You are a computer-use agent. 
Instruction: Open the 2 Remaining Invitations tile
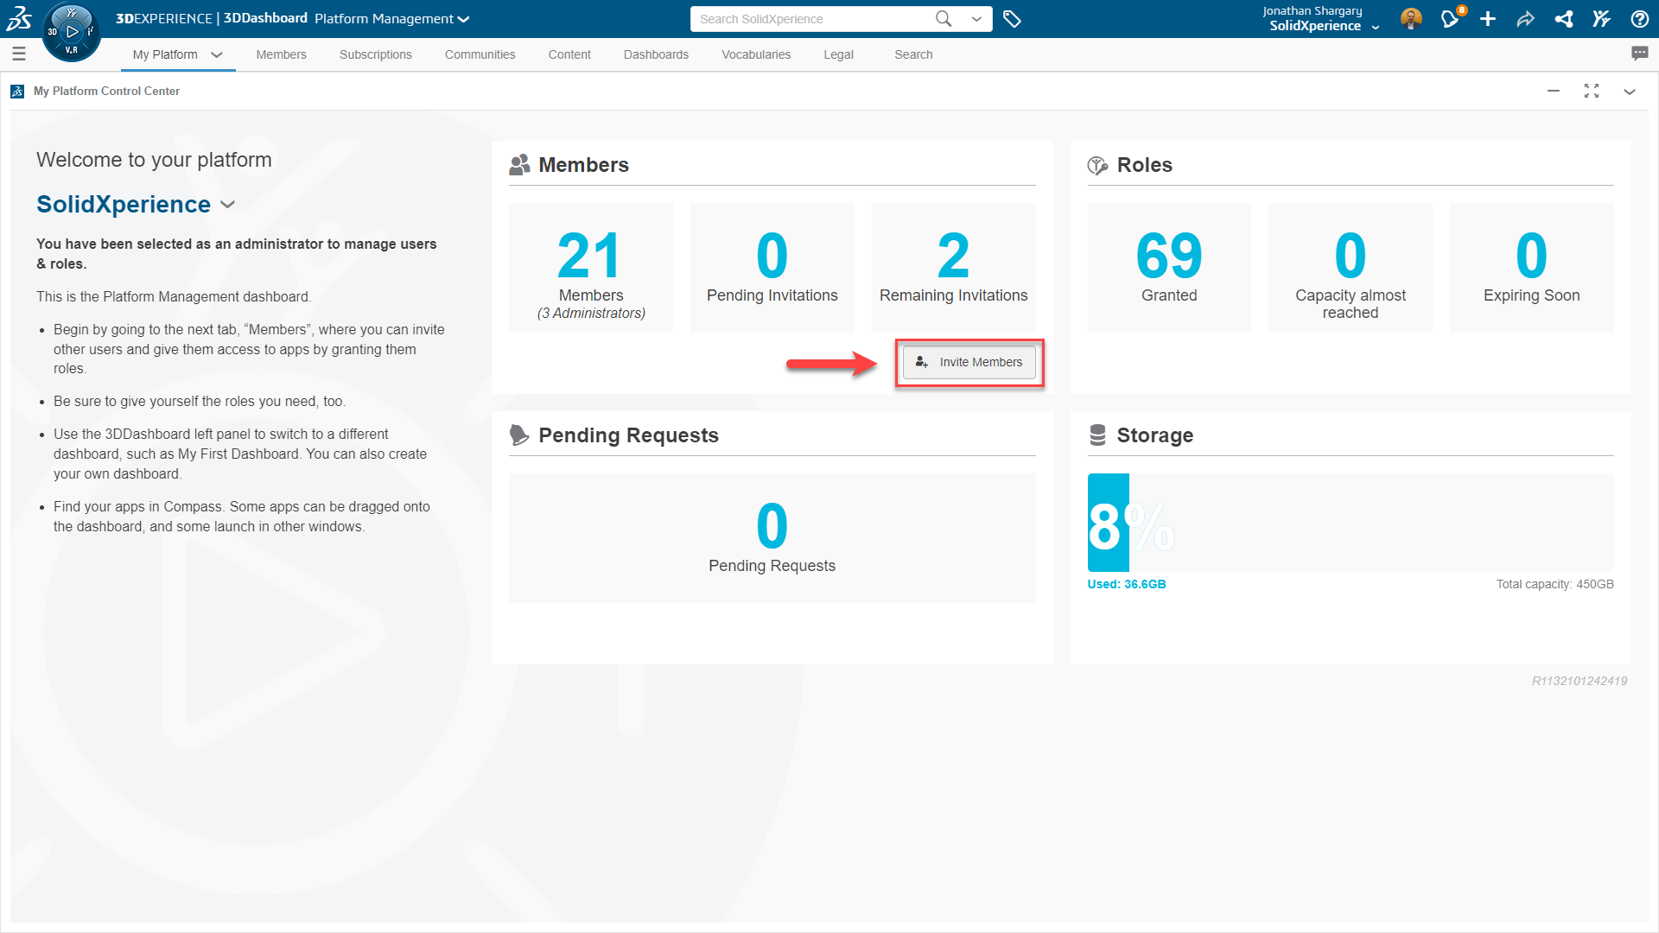[x=954, y=268]
